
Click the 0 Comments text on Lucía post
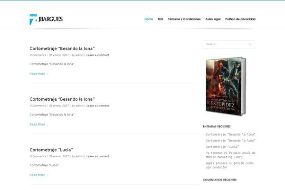click(x=38, y=156)
